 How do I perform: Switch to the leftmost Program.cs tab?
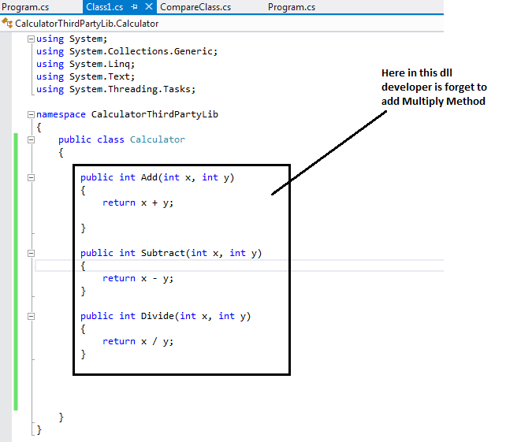tap(25, 7)
